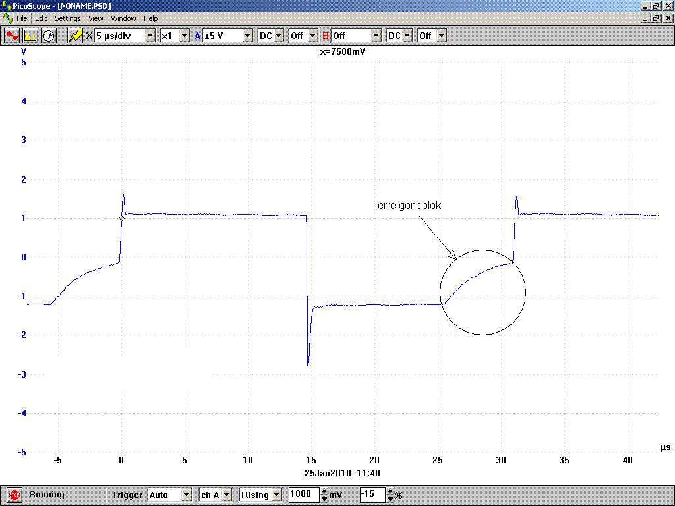Open the trigger direction Rising dropdown
This screenshot has height=506, width=675.
(x=278, y=495)
